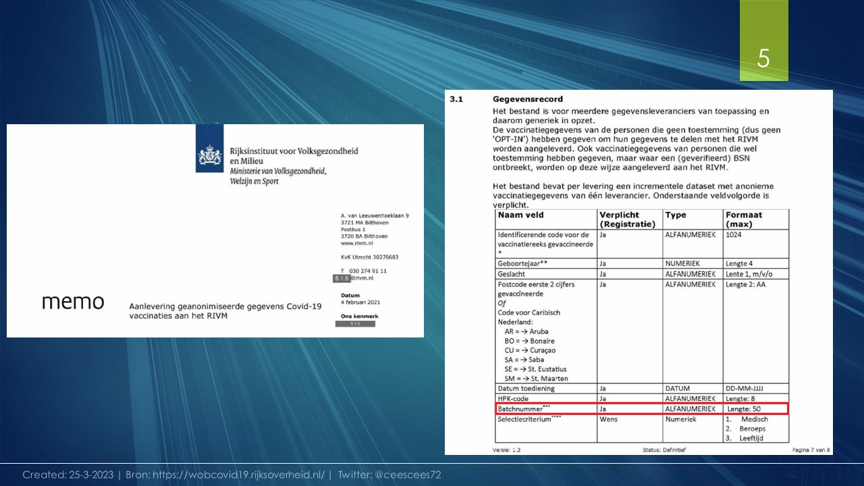Click 'Rijksinstituut voor Volksgezondheid en Milieu' text

(x=294, y=156)
